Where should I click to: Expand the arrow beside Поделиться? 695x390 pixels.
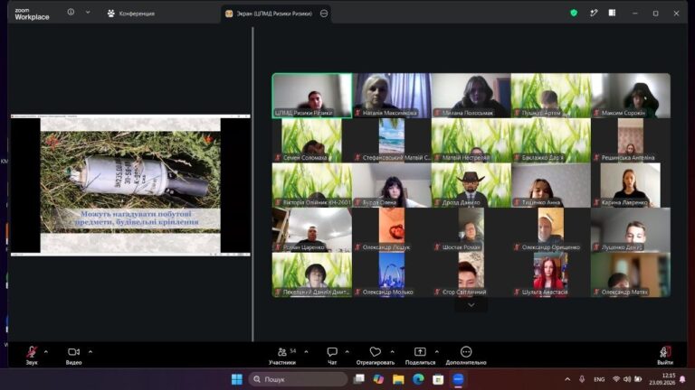tap(437, 352)
